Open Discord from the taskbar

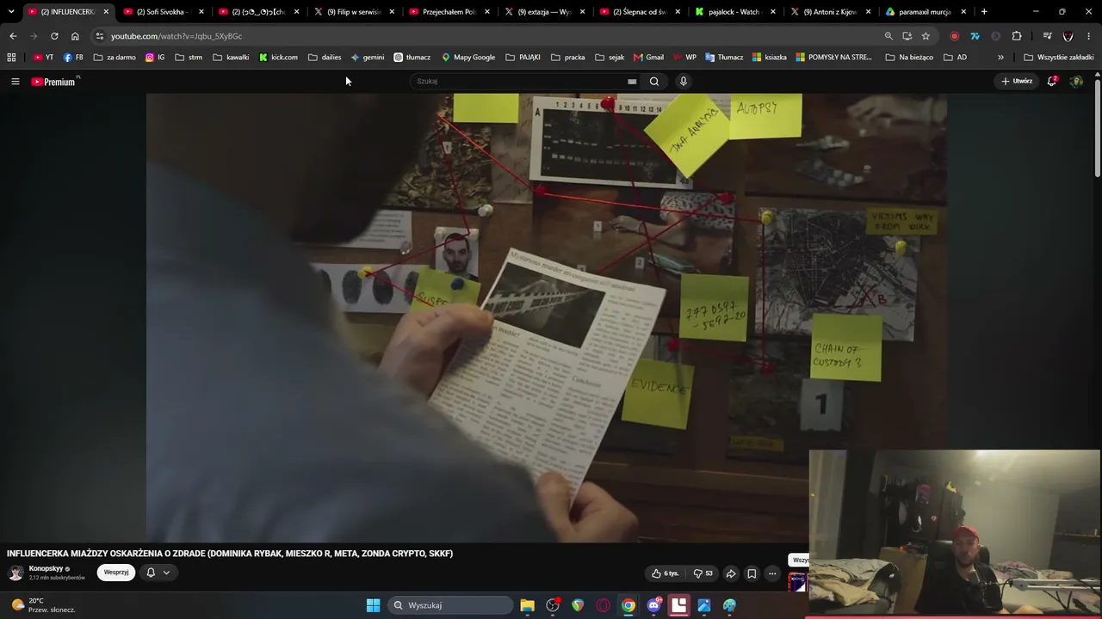653,605
